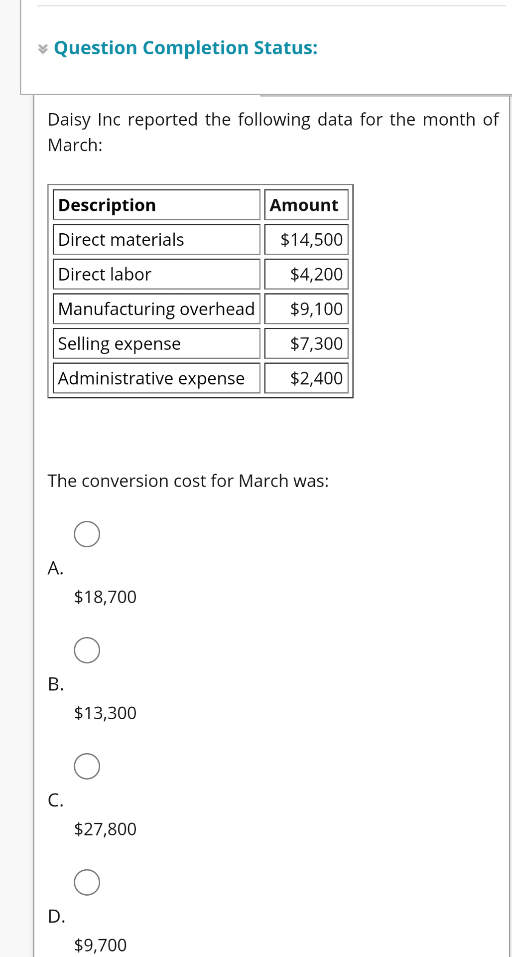512x957 pixels.
Task: Select radio button for answer C
Action: coord(87,766)
